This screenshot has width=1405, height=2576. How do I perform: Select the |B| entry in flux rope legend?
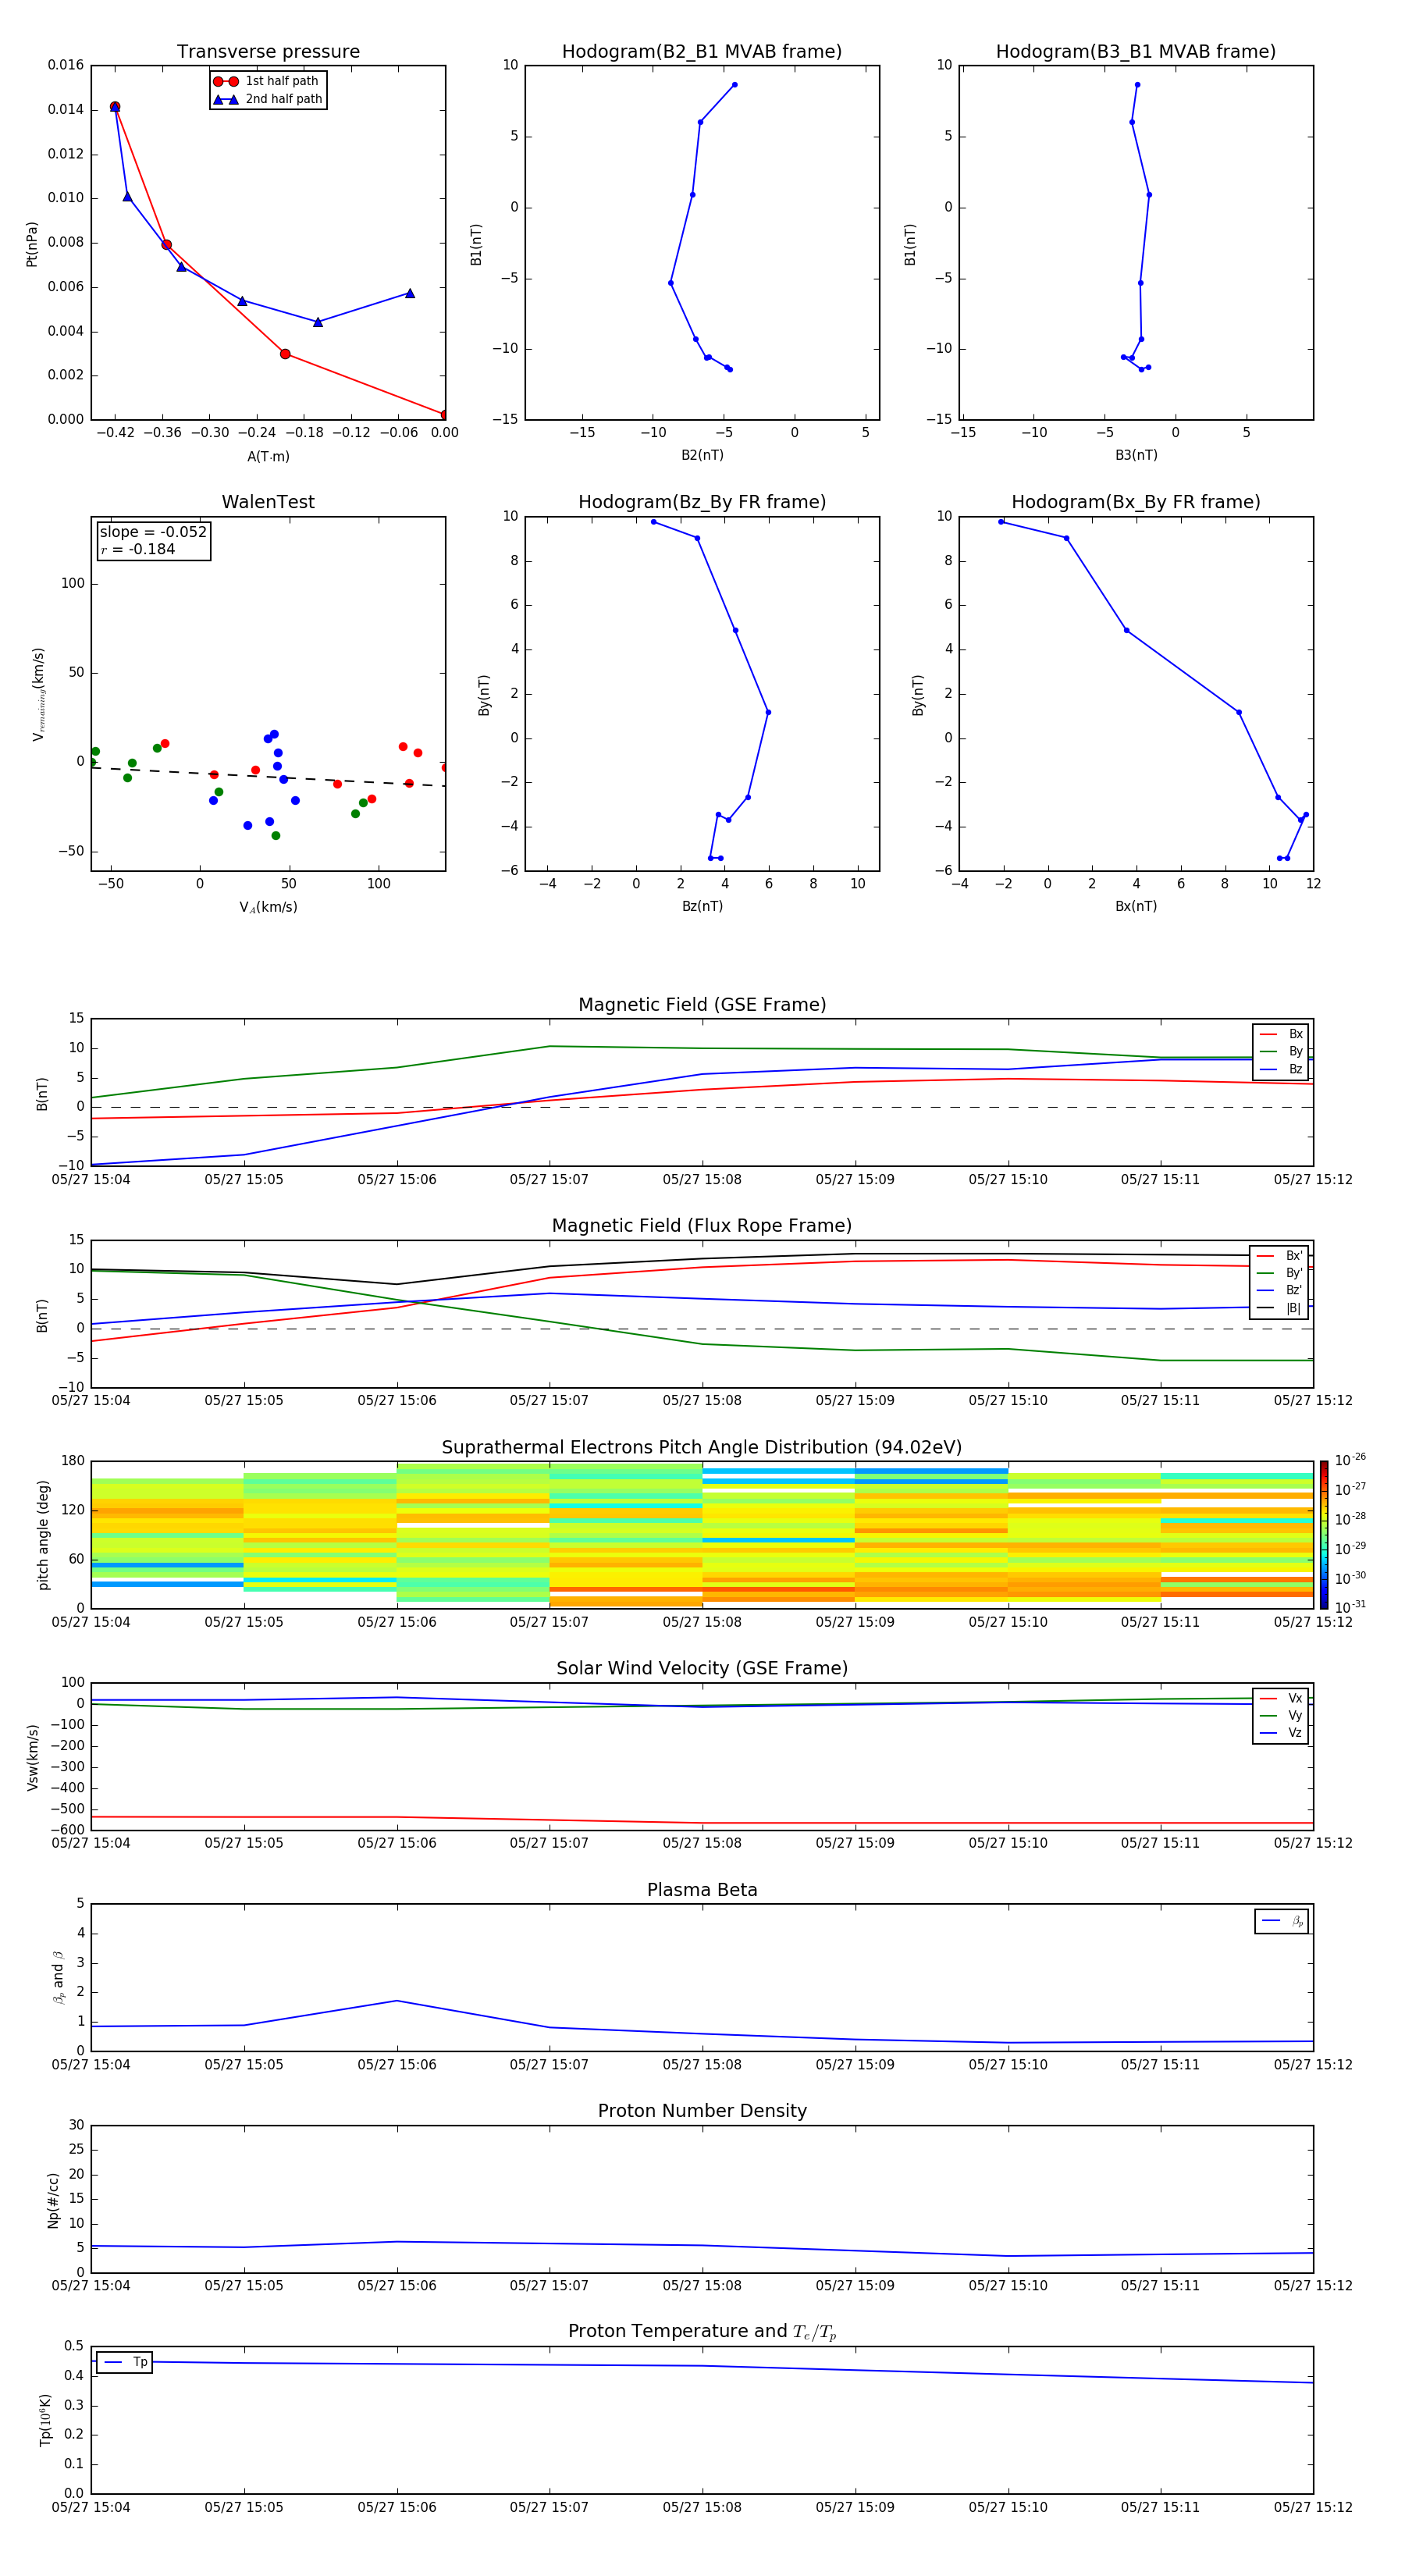[1280, 1308]
